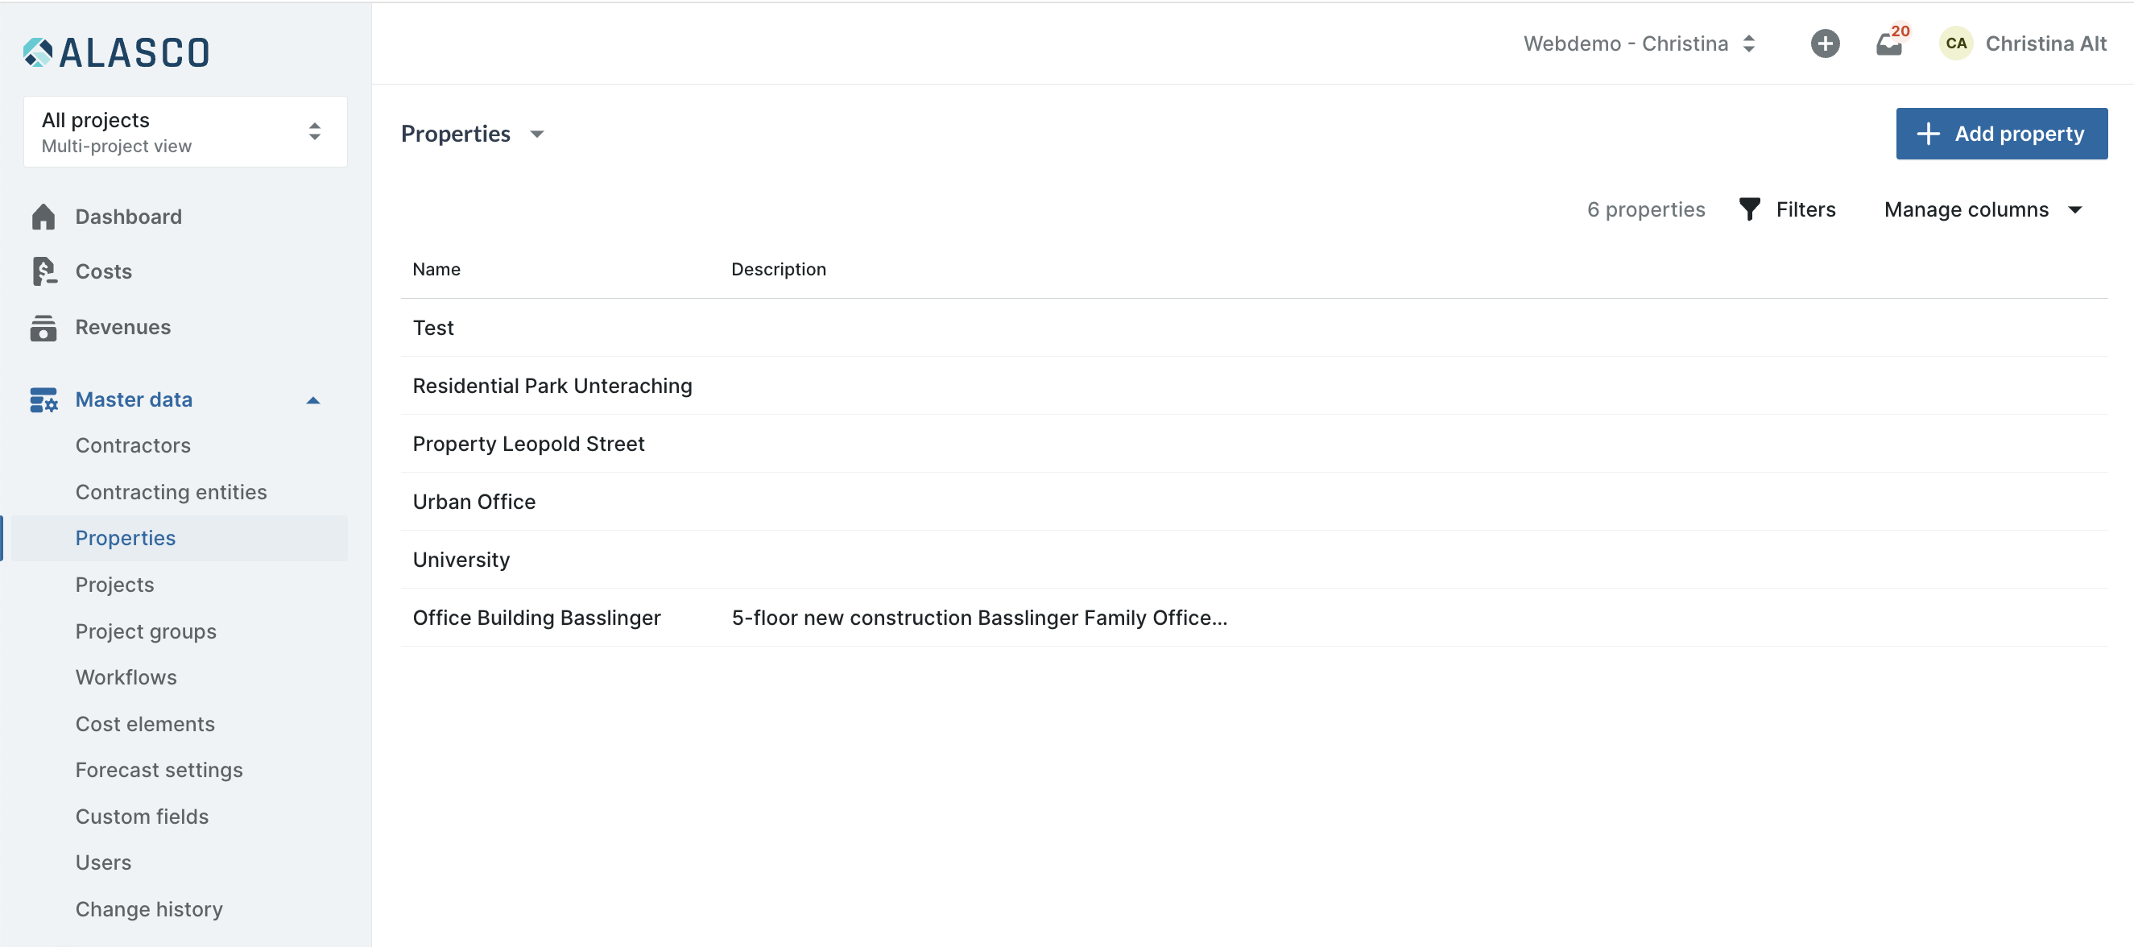Viewport: 2134px width, 947px height.
Task: Open Property Leopold Street row
Action: pos(1254,444)
